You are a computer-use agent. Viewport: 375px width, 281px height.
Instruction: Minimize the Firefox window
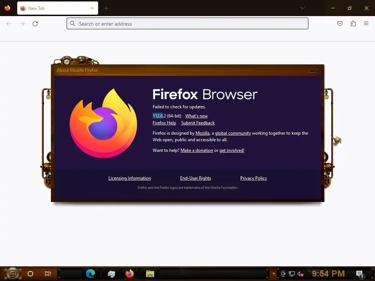pyautogui.click(x=333, y=8)
